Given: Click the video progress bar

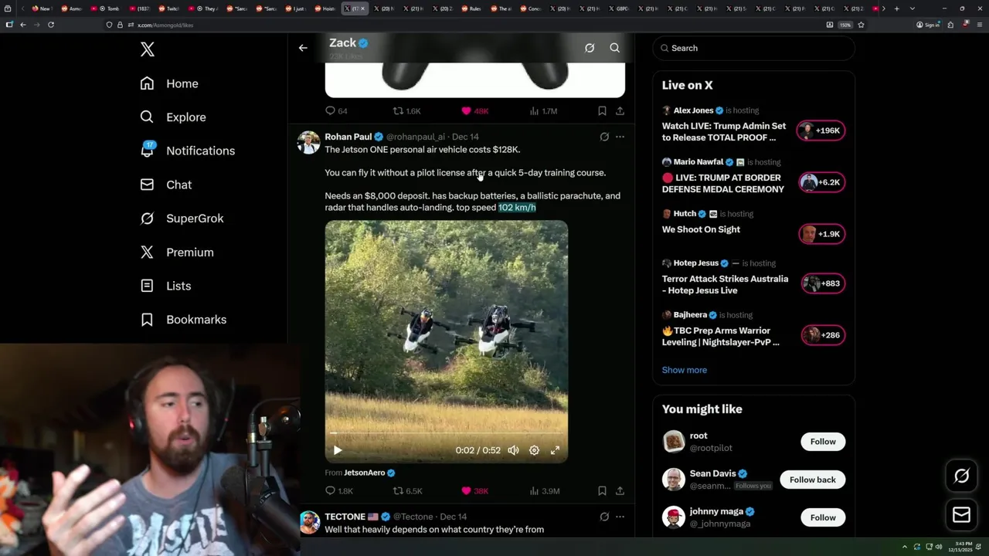Looking at the screenshot, I should pos(447,433).
